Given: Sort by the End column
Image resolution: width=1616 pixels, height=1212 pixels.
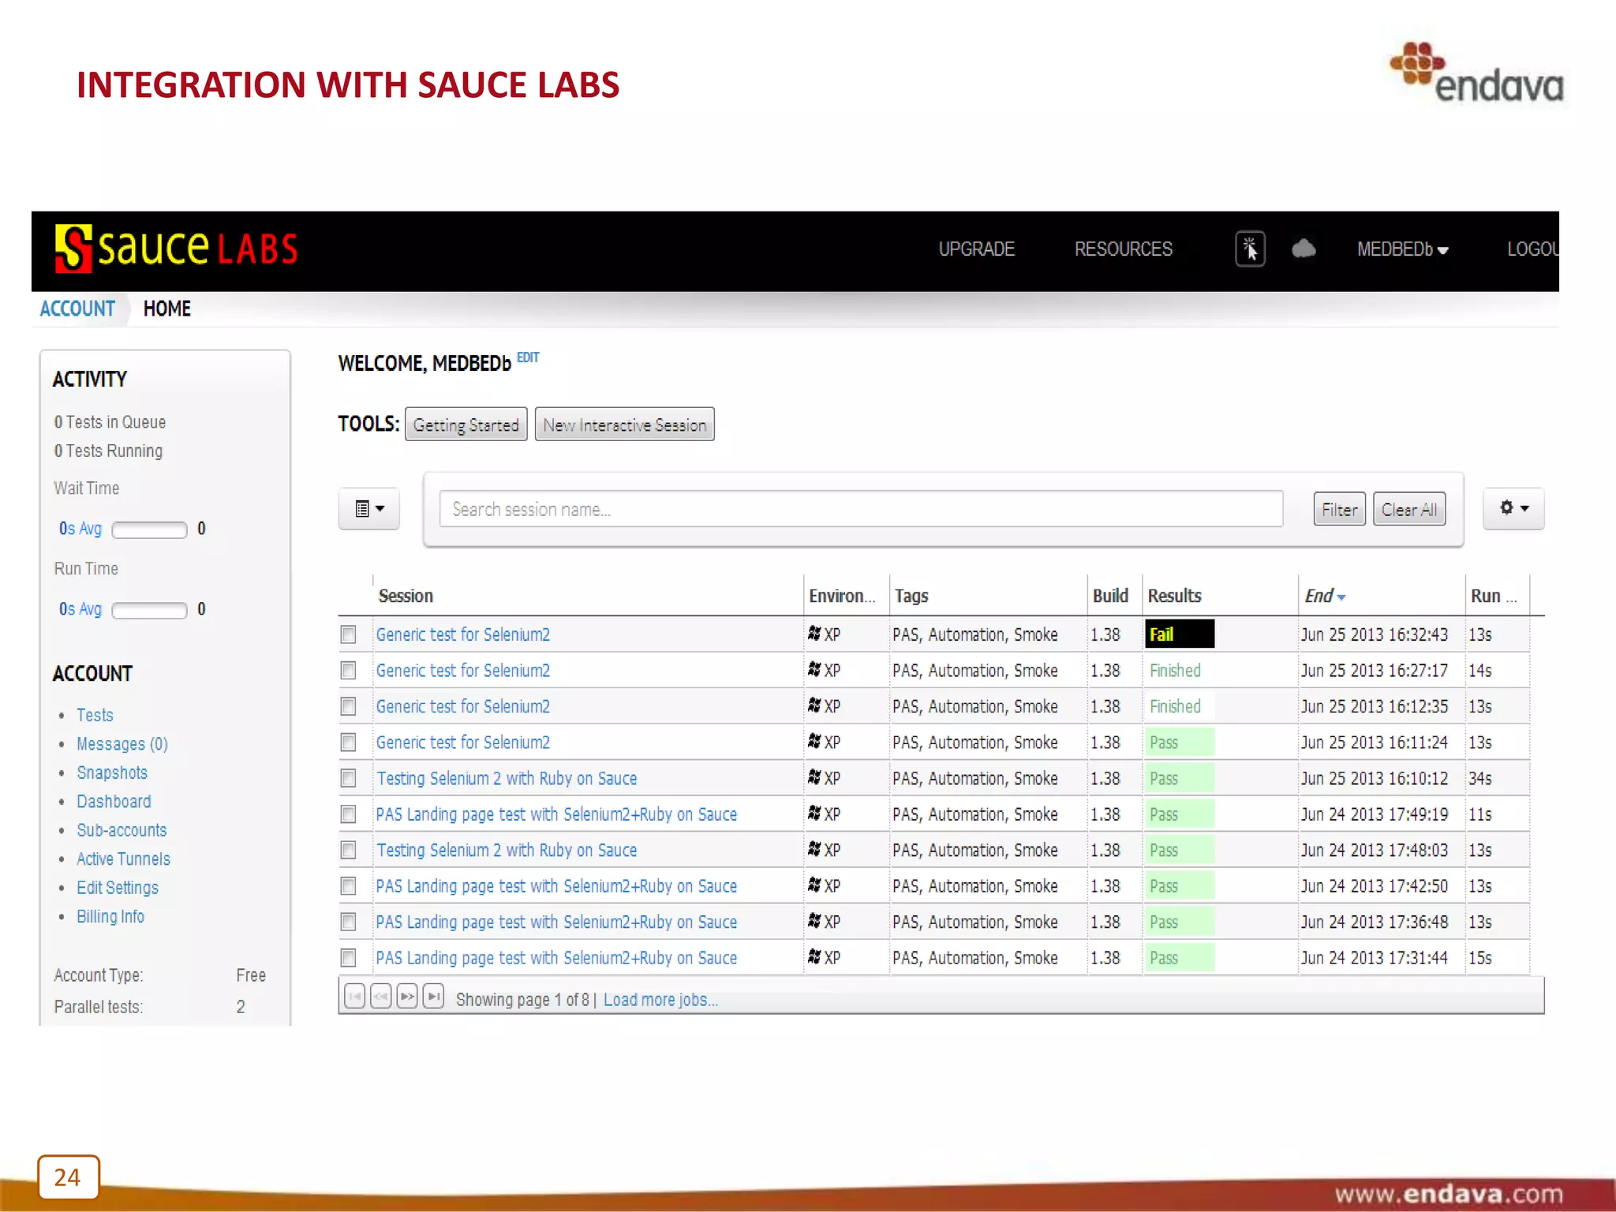Looking at the screenshot, I should 1324,597.
